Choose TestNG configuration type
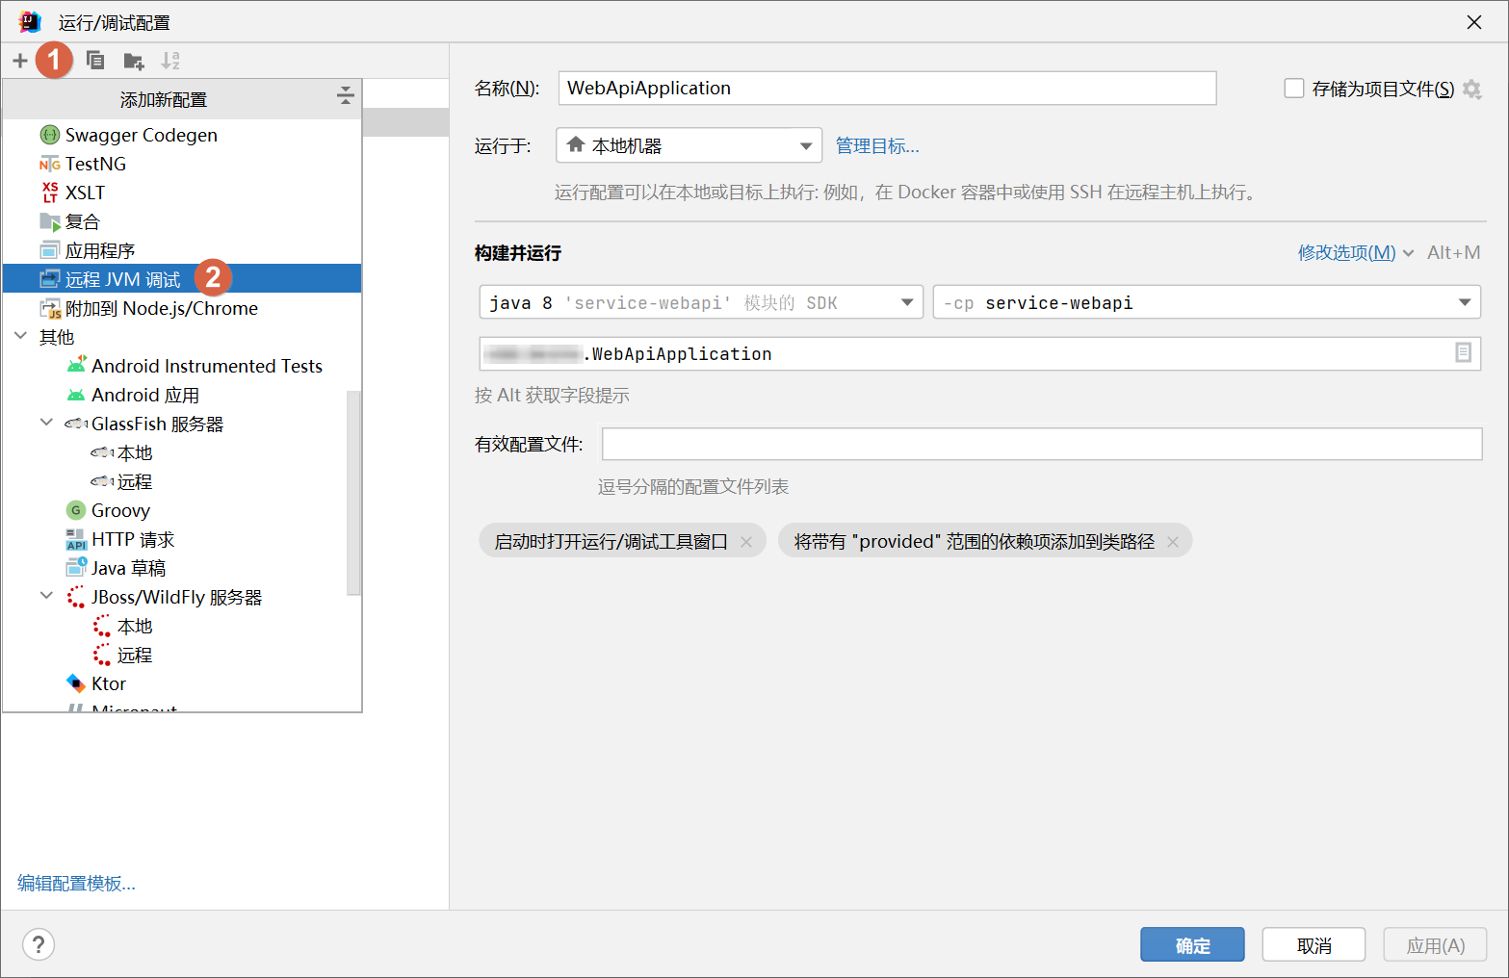Viewport: 1509px width, 978px height. point(95,164)
